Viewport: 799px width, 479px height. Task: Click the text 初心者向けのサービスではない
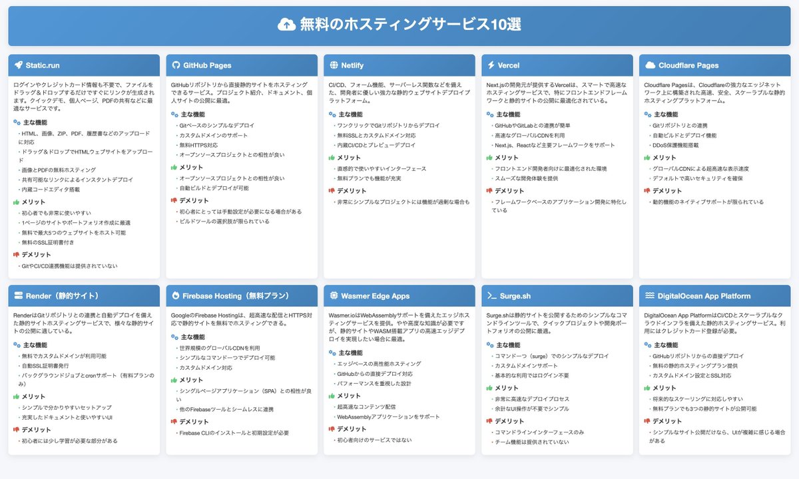[x=374, y=440]
